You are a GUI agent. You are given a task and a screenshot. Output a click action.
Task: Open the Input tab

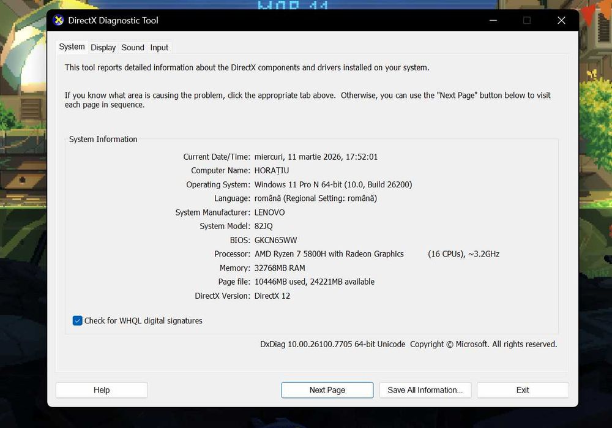(x=159, y=48)
